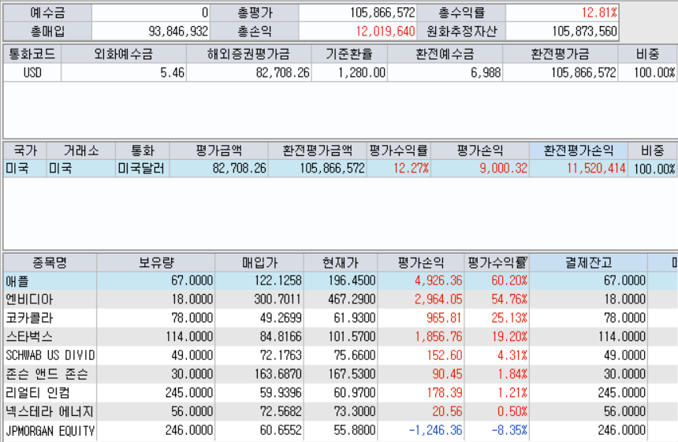Click the 환전평가손익 column header
This screenshot has width=678, height=442.
tap(579, 150)
